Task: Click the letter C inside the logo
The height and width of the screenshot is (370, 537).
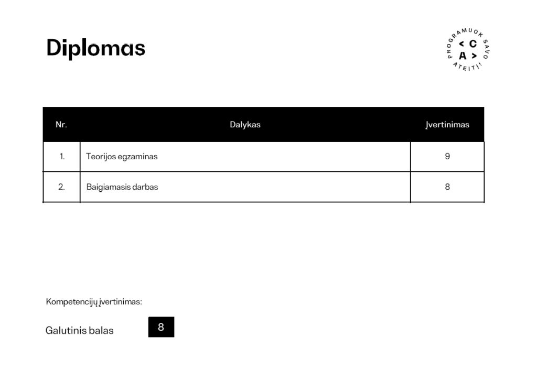Action: (x=473, y=44)
